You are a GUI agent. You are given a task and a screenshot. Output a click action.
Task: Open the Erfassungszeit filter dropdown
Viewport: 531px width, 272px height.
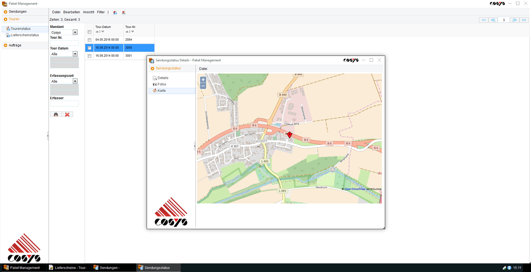75,81
